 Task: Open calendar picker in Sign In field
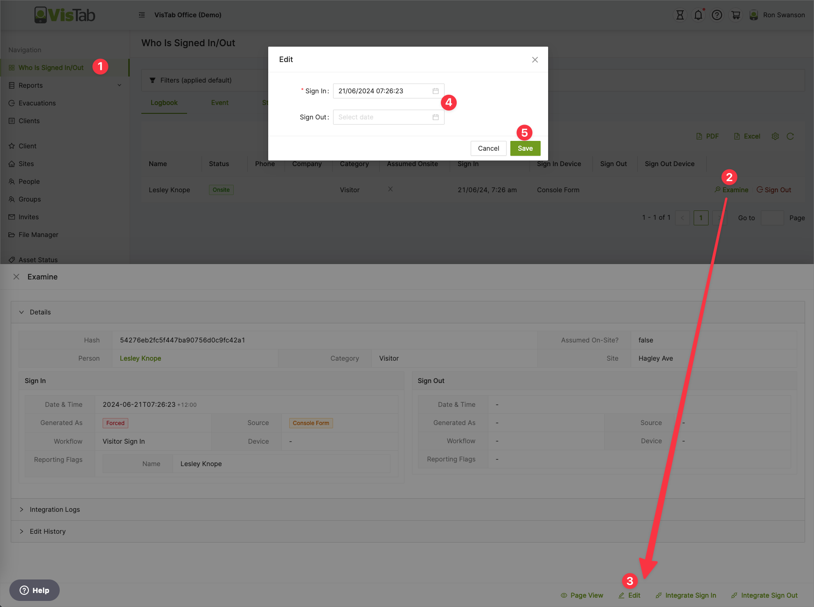click(x=436, y=91)
